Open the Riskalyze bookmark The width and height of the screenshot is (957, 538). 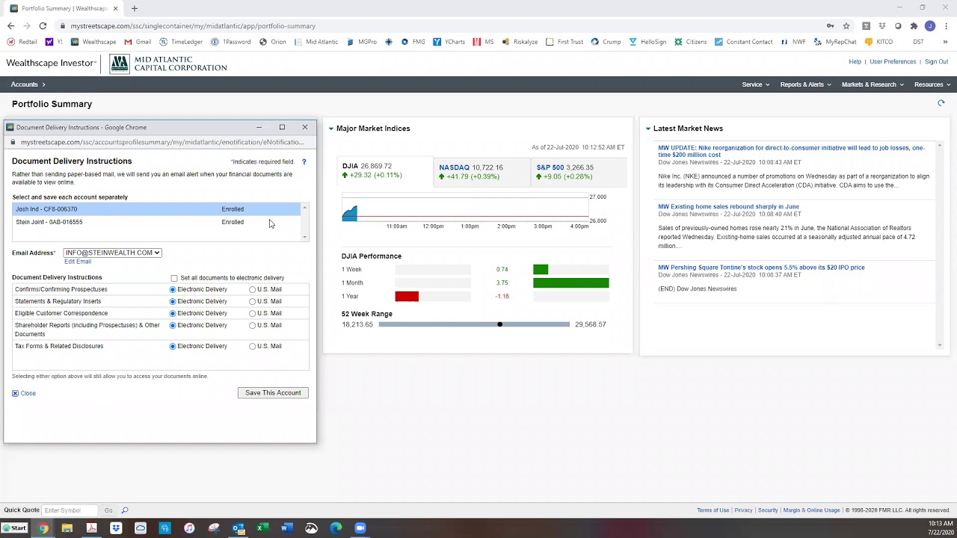click(520, 42)
